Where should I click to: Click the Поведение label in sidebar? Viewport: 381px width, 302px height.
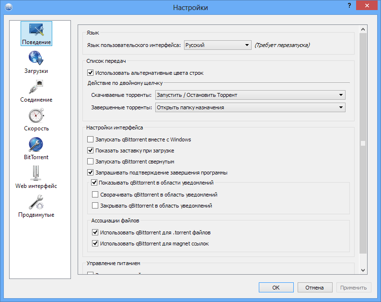[36, 42]
